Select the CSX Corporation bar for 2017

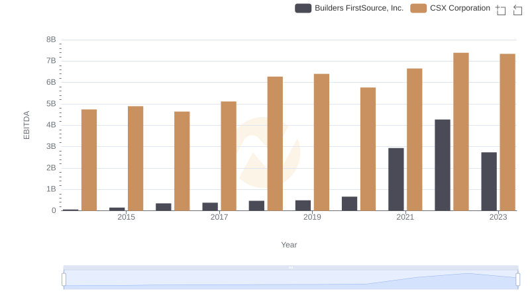click(x=229, y=156)
